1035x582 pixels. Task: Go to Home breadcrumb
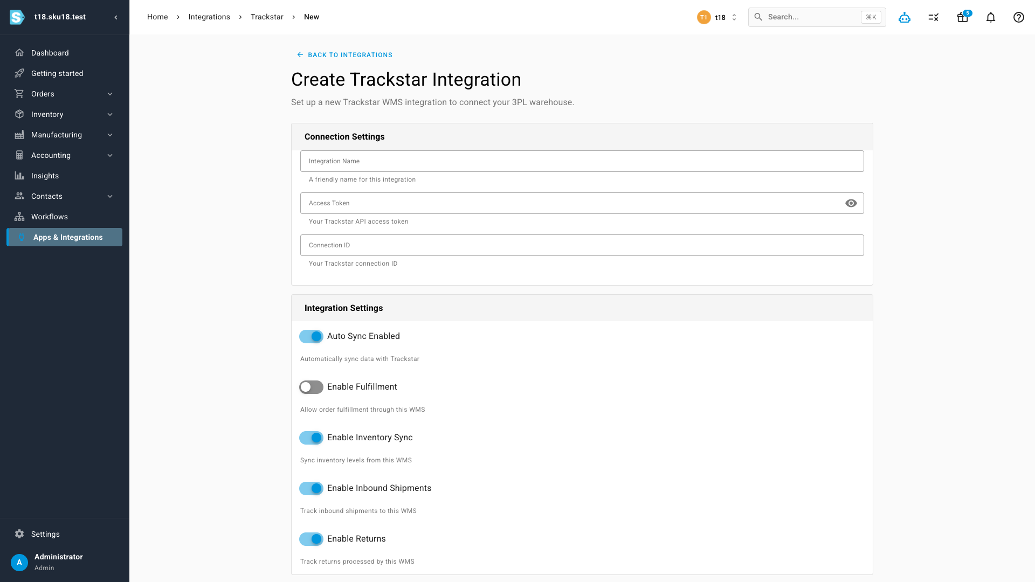(157, 17)
